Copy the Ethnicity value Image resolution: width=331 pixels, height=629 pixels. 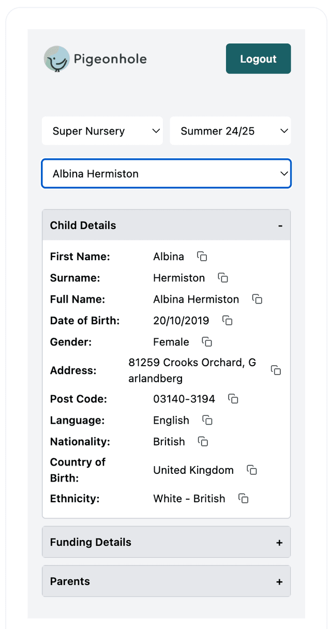pyautogui.click(x=244, y=499)
